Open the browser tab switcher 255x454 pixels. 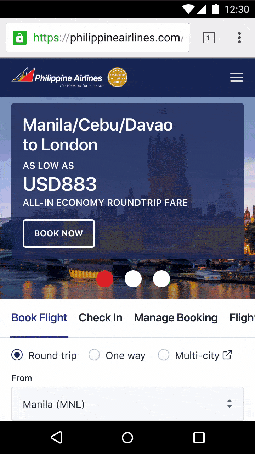209,38
